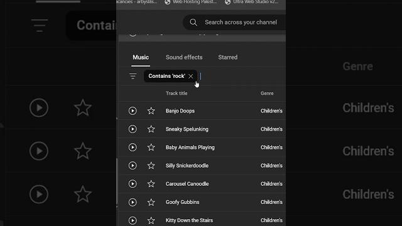The height and width of the screenshot is (226, 402).
Task: Click Children's genre in Banjo Doops row
Action: pos(271,111)
